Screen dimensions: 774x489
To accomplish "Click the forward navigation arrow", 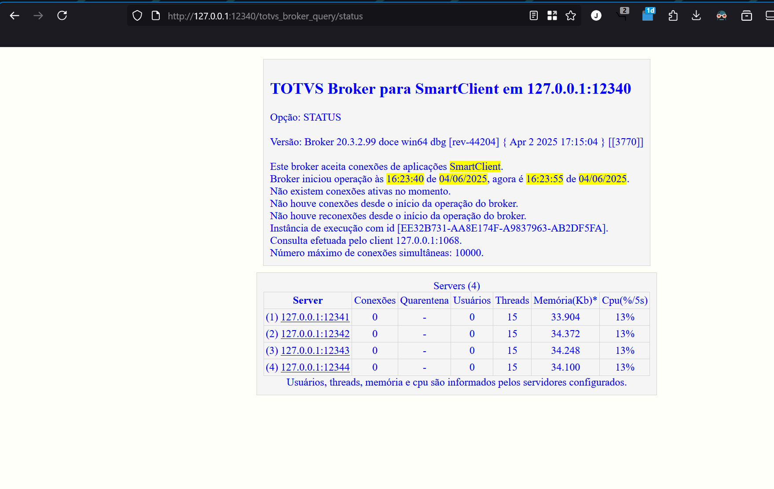I will tap(38, 16).
